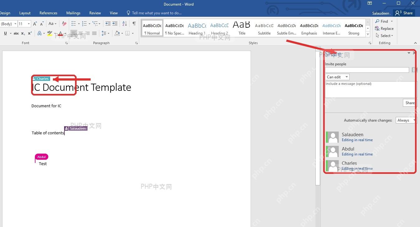Justify the paragraph text
The width and height of the screenshot is (420, 227).
click(94, 33)
